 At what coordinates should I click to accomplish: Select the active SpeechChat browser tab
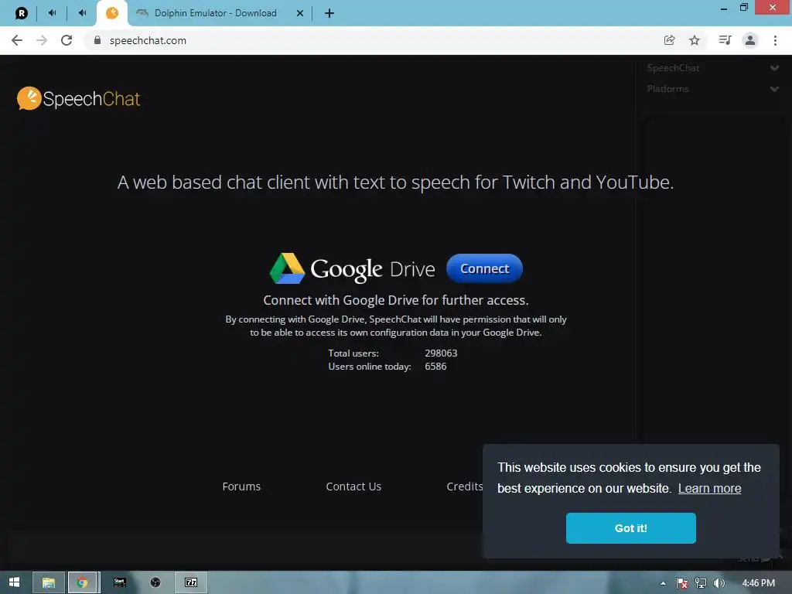[x=112, y=13]
